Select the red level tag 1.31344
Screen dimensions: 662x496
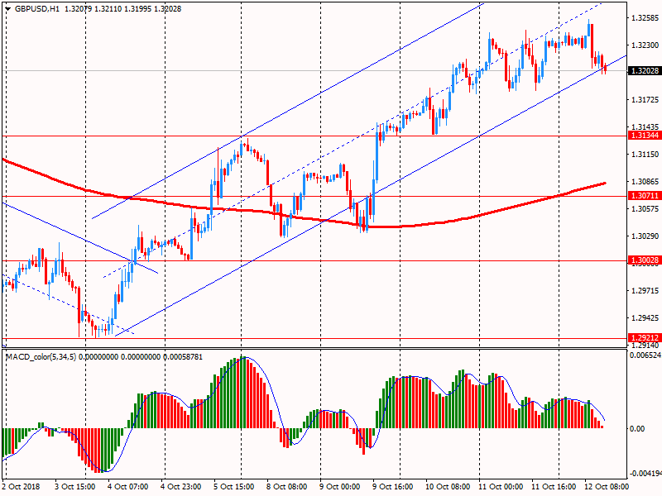(645, 136)
